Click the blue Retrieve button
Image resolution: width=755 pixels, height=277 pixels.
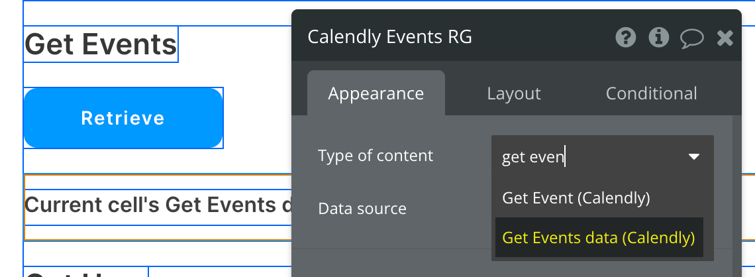click(123, 118)
